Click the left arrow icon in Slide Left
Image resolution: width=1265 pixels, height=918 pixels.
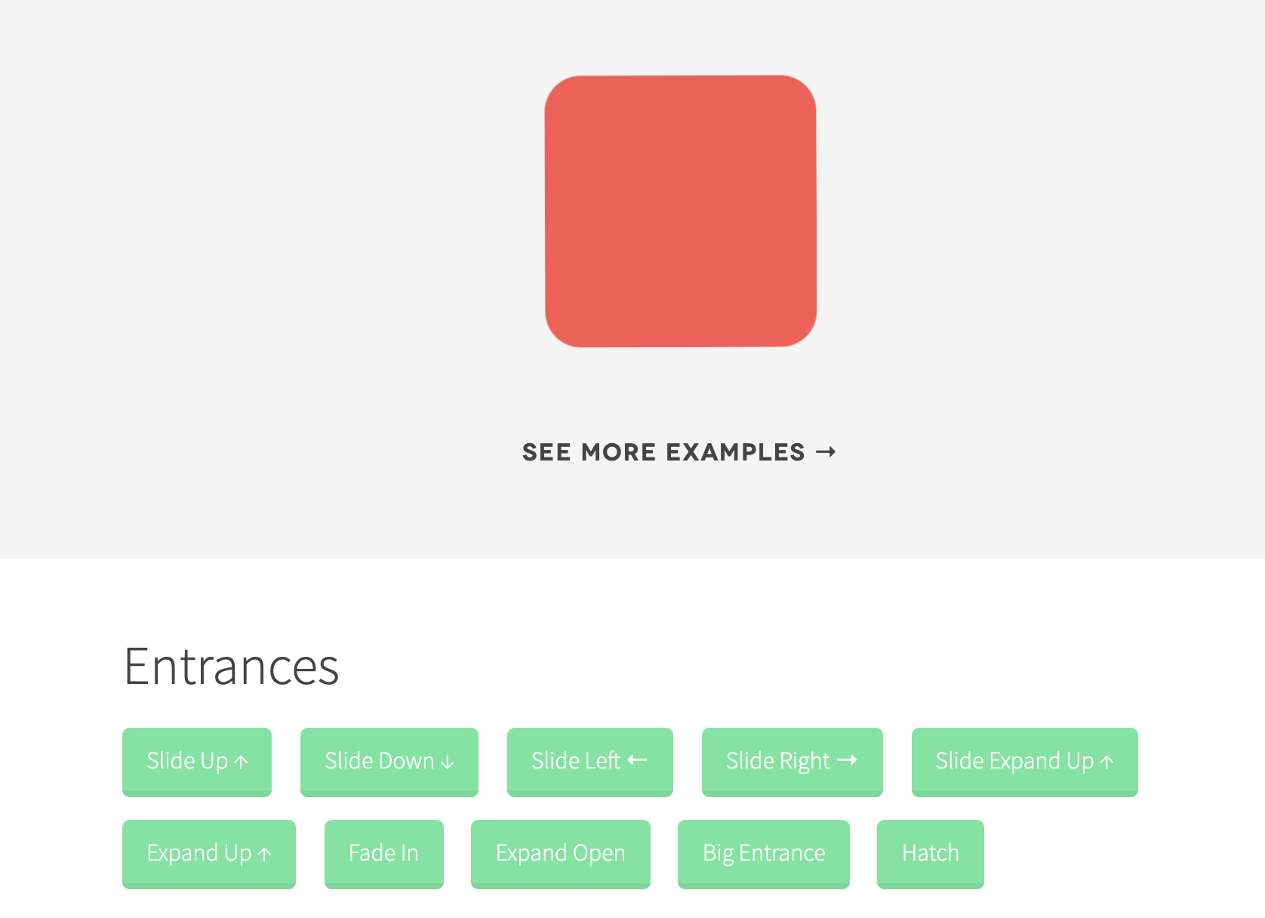[x=637, y=760]
